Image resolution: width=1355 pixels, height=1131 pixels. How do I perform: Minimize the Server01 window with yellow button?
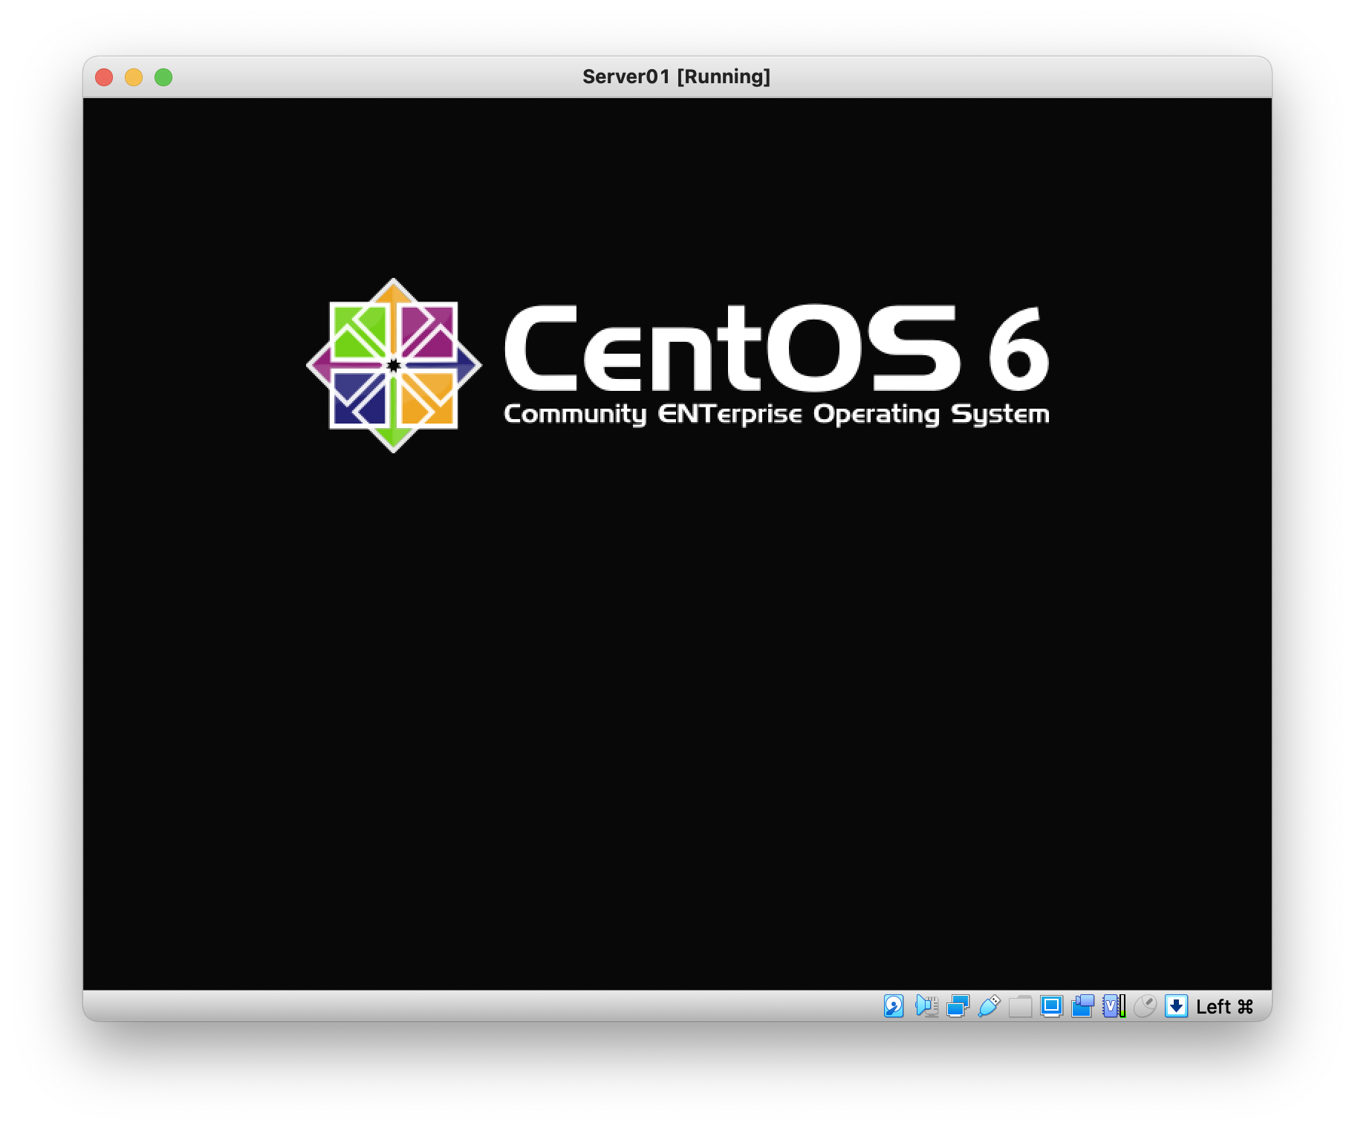[x=134, y=77]
